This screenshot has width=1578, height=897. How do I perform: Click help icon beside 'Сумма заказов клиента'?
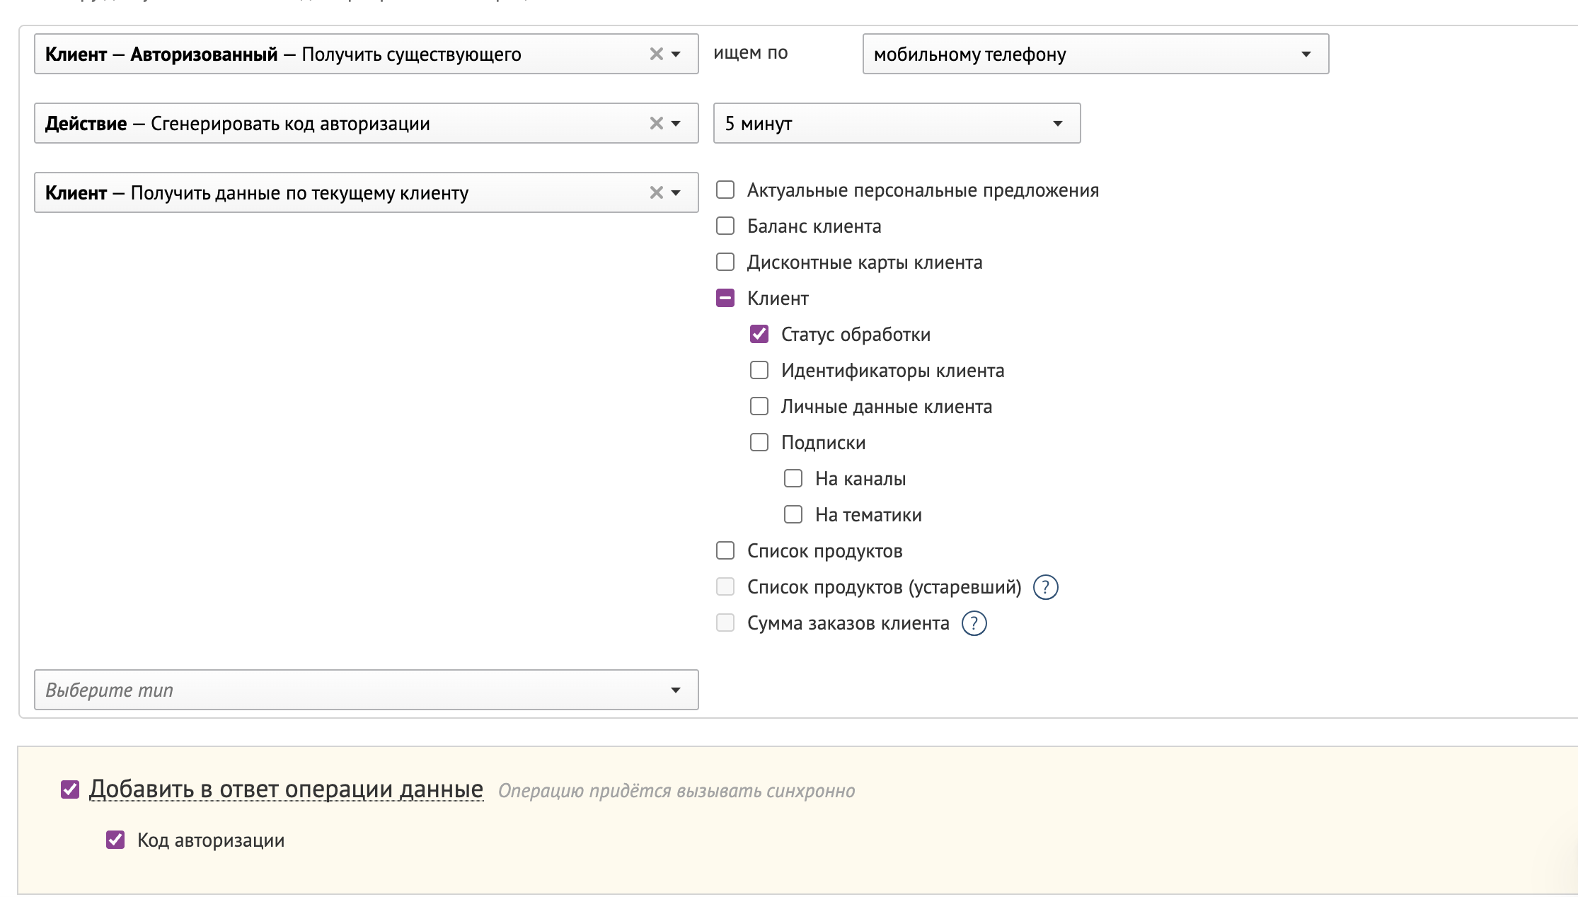click(x=974, y=623)
